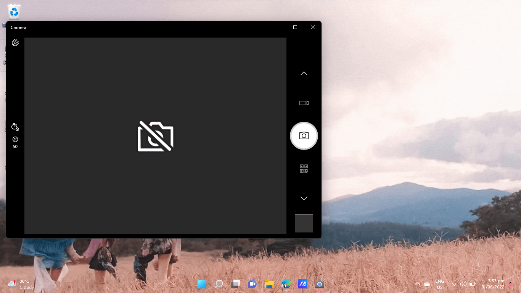Open the volume control in system tray

tap(463, 284)
